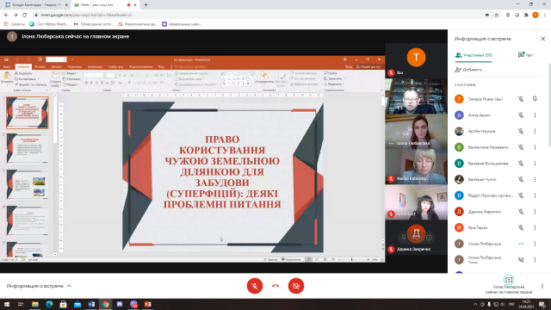This screenshot has height=310, width=551.
Task: Close the meeting information side panel
Action: [542, 39]
